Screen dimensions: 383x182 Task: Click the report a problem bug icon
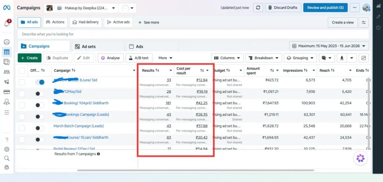coord(7,167)
